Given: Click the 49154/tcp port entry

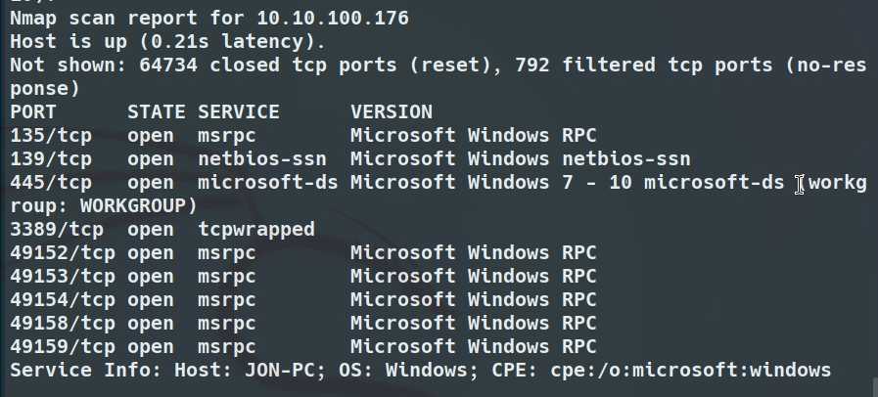Looking at the screenshot, I should (63, 300).
